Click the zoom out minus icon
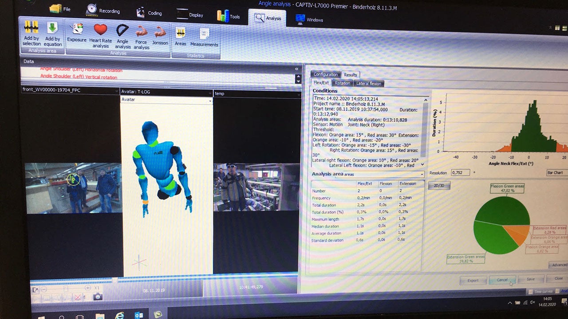The image size is (568, 319). tap(44, 289)
